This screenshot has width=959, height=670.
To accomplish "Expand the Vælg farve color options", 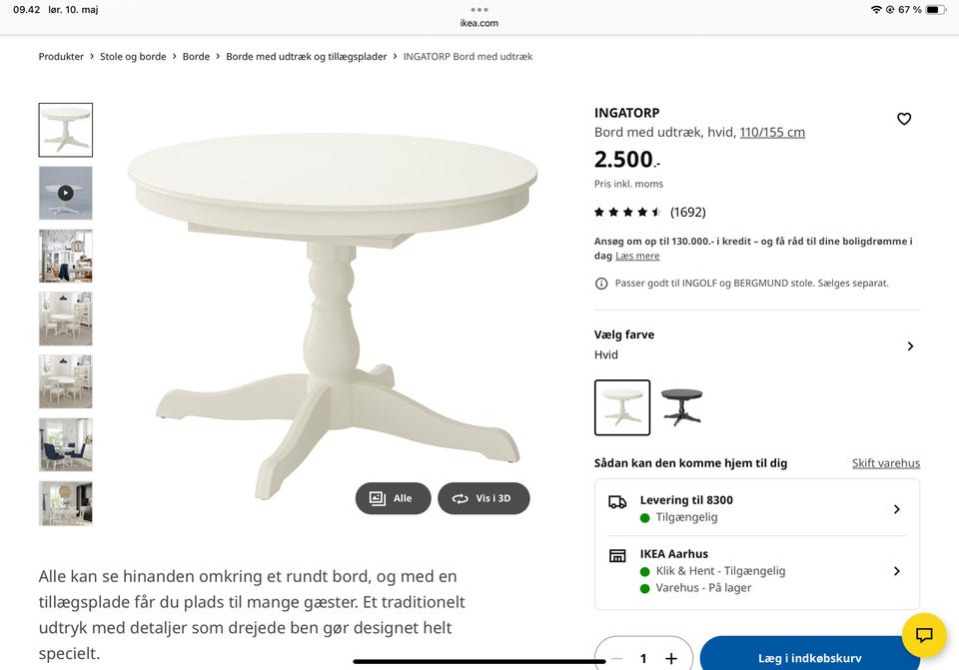I will point(910,345).
